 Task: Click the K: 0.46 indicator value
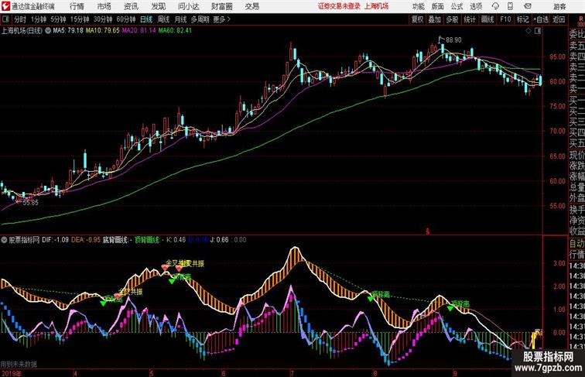coord(176,240)
